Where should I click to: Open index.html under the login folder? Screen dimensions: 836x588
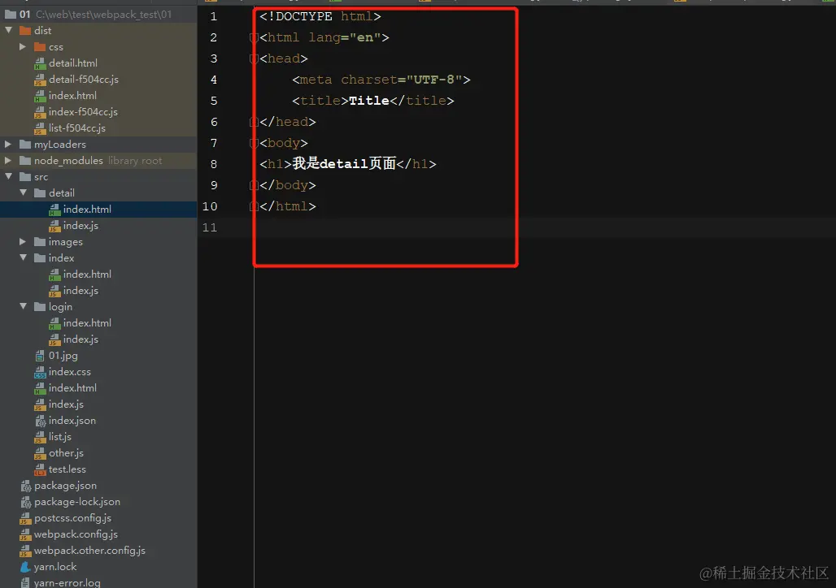[x=98, y=322]
